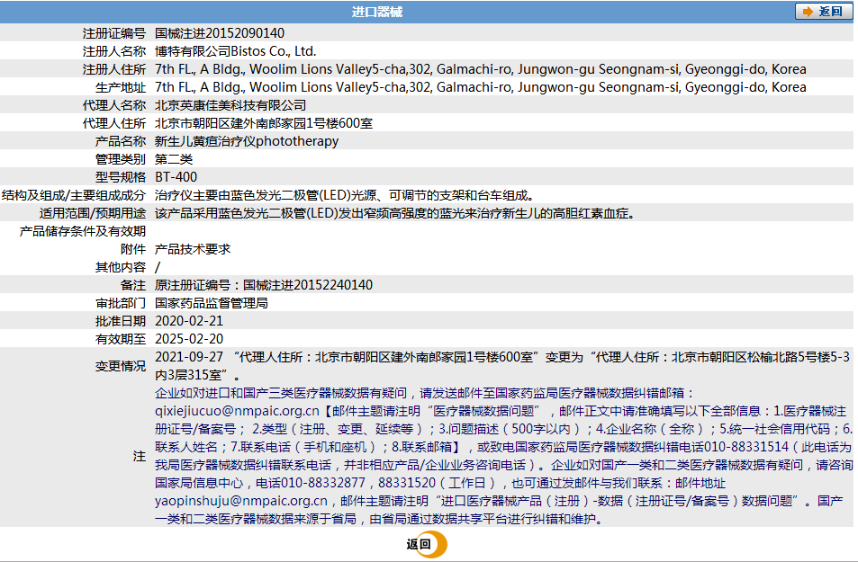Click the 备注 original registration number text
This screenshot has height=562, width=858.
[x=264, y=285]
